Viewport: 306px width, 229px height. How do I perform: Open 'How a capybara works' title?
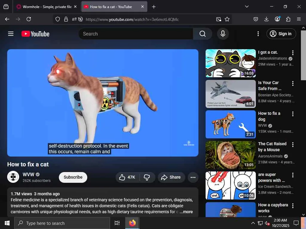(273, 208)
